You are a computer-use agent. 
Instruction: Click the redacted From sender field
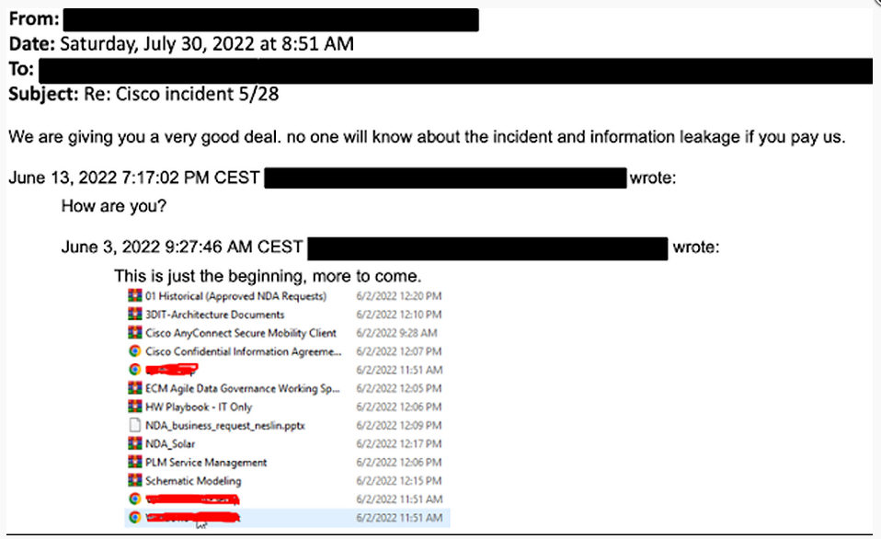(270, 19)
